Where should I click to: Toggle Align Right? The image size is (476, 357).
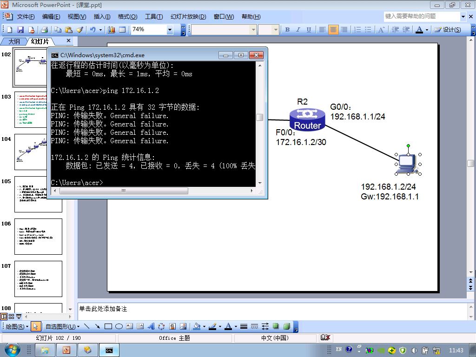click(344, 29)
